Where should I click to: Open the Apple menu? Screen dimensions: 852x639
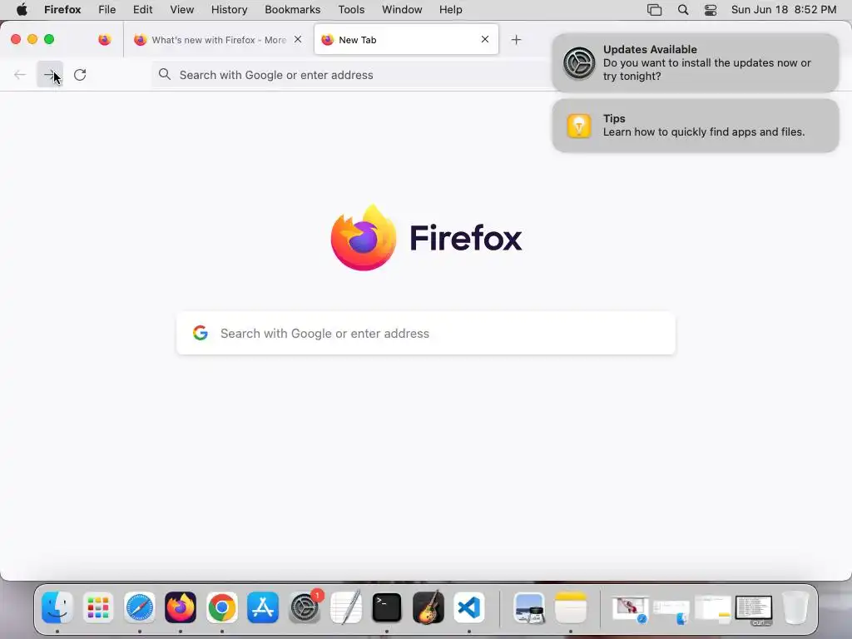pos(22,10)
